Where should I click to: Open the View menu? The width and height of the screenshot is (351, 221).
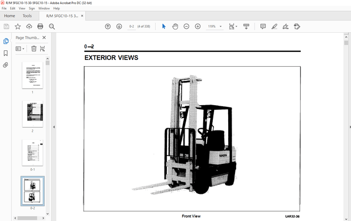point(22,8)
